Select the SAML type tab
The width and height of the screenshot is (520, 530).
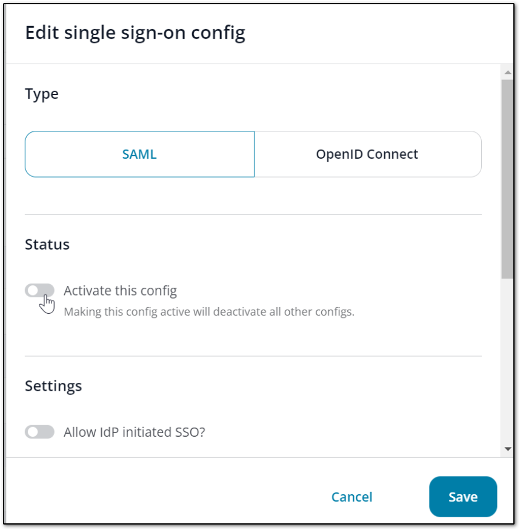click(x=139, y=154)
